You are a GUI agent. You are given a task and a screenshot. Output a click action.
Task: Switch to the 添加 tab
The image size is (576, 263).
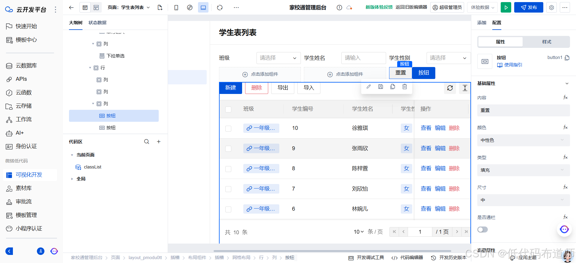[x=482, y=23]
